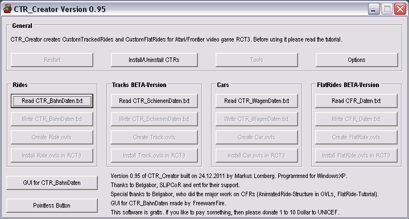Click Create Car.ovls button
Screen dimensions: 409x219
click(x=257, y=138)
